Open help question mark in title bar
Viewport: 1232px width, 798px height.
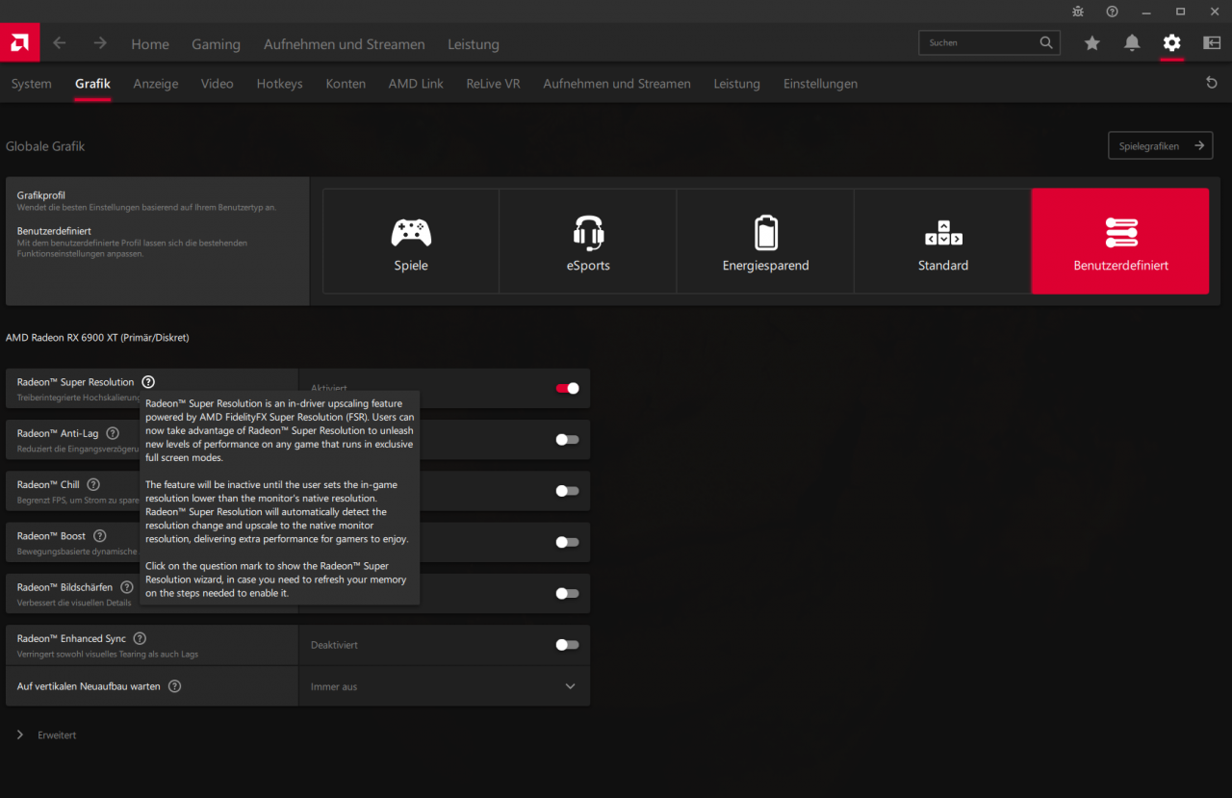click(1112, 12)
